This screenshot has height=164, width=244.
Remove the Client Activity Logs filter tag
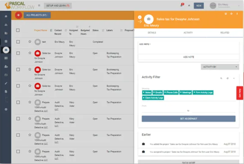click(143, 98)
